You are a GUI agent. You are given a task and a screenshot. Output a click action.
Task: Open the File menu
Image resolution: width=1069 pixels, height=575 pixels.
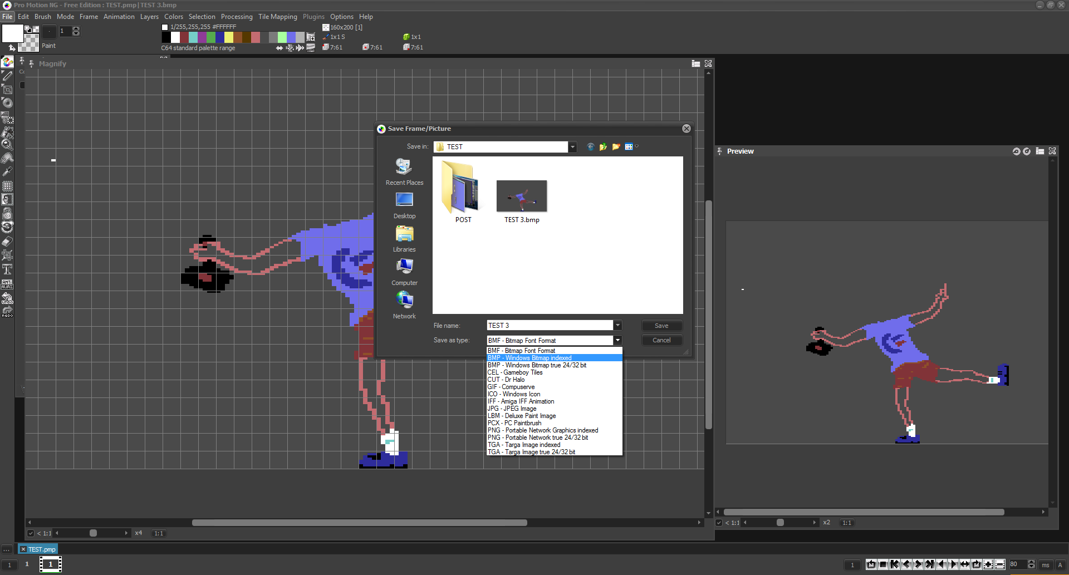coord(7,17)
